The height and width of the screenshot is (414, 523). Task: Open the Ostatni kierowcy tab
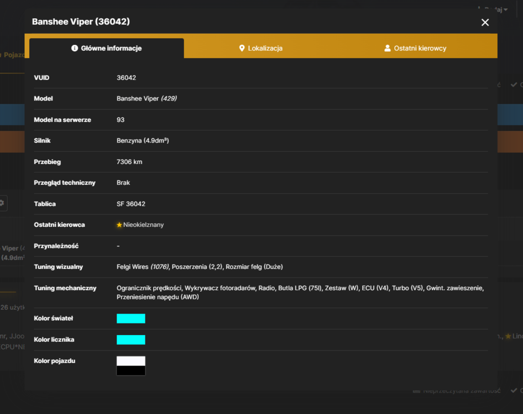pyautogui.click(x=415, y=48)
